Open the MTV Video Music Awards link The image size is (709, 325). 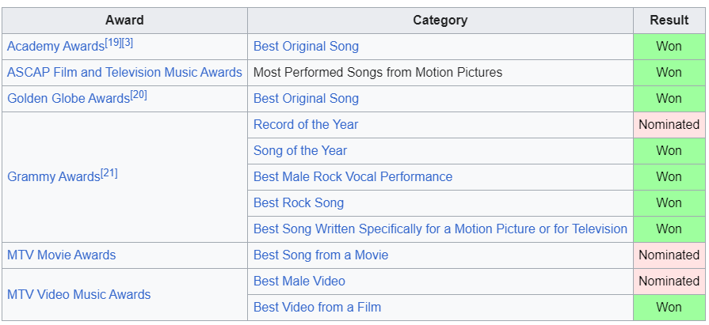[78, 294]
